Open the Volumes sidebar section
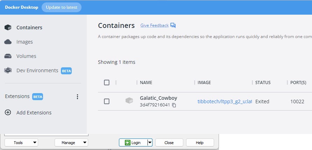Image resolution: width=312 pixels, height=150 pixels. click(26, 56)
